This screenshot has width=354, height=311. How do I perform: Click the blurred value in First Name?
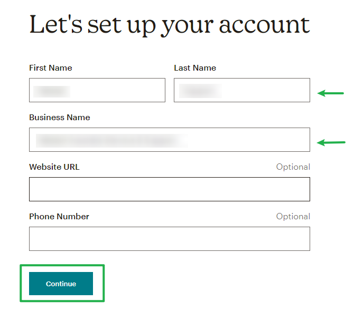[x=52, y=91]
